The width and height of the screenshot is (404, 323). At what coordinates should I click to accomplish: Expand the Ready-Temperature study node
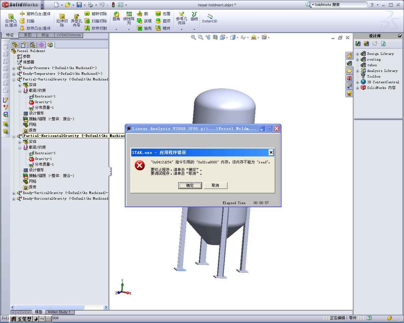(x=14, y=74)
